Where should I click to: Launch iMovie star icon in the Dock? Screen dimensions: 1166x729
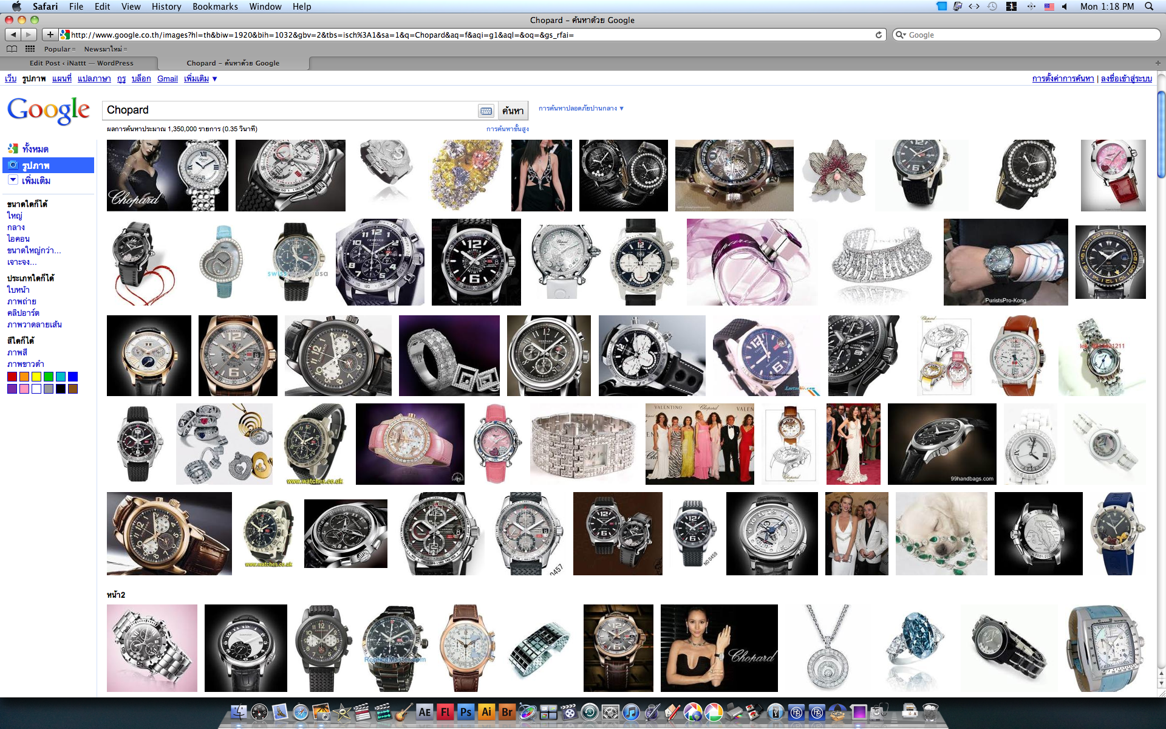coord(342,712)
